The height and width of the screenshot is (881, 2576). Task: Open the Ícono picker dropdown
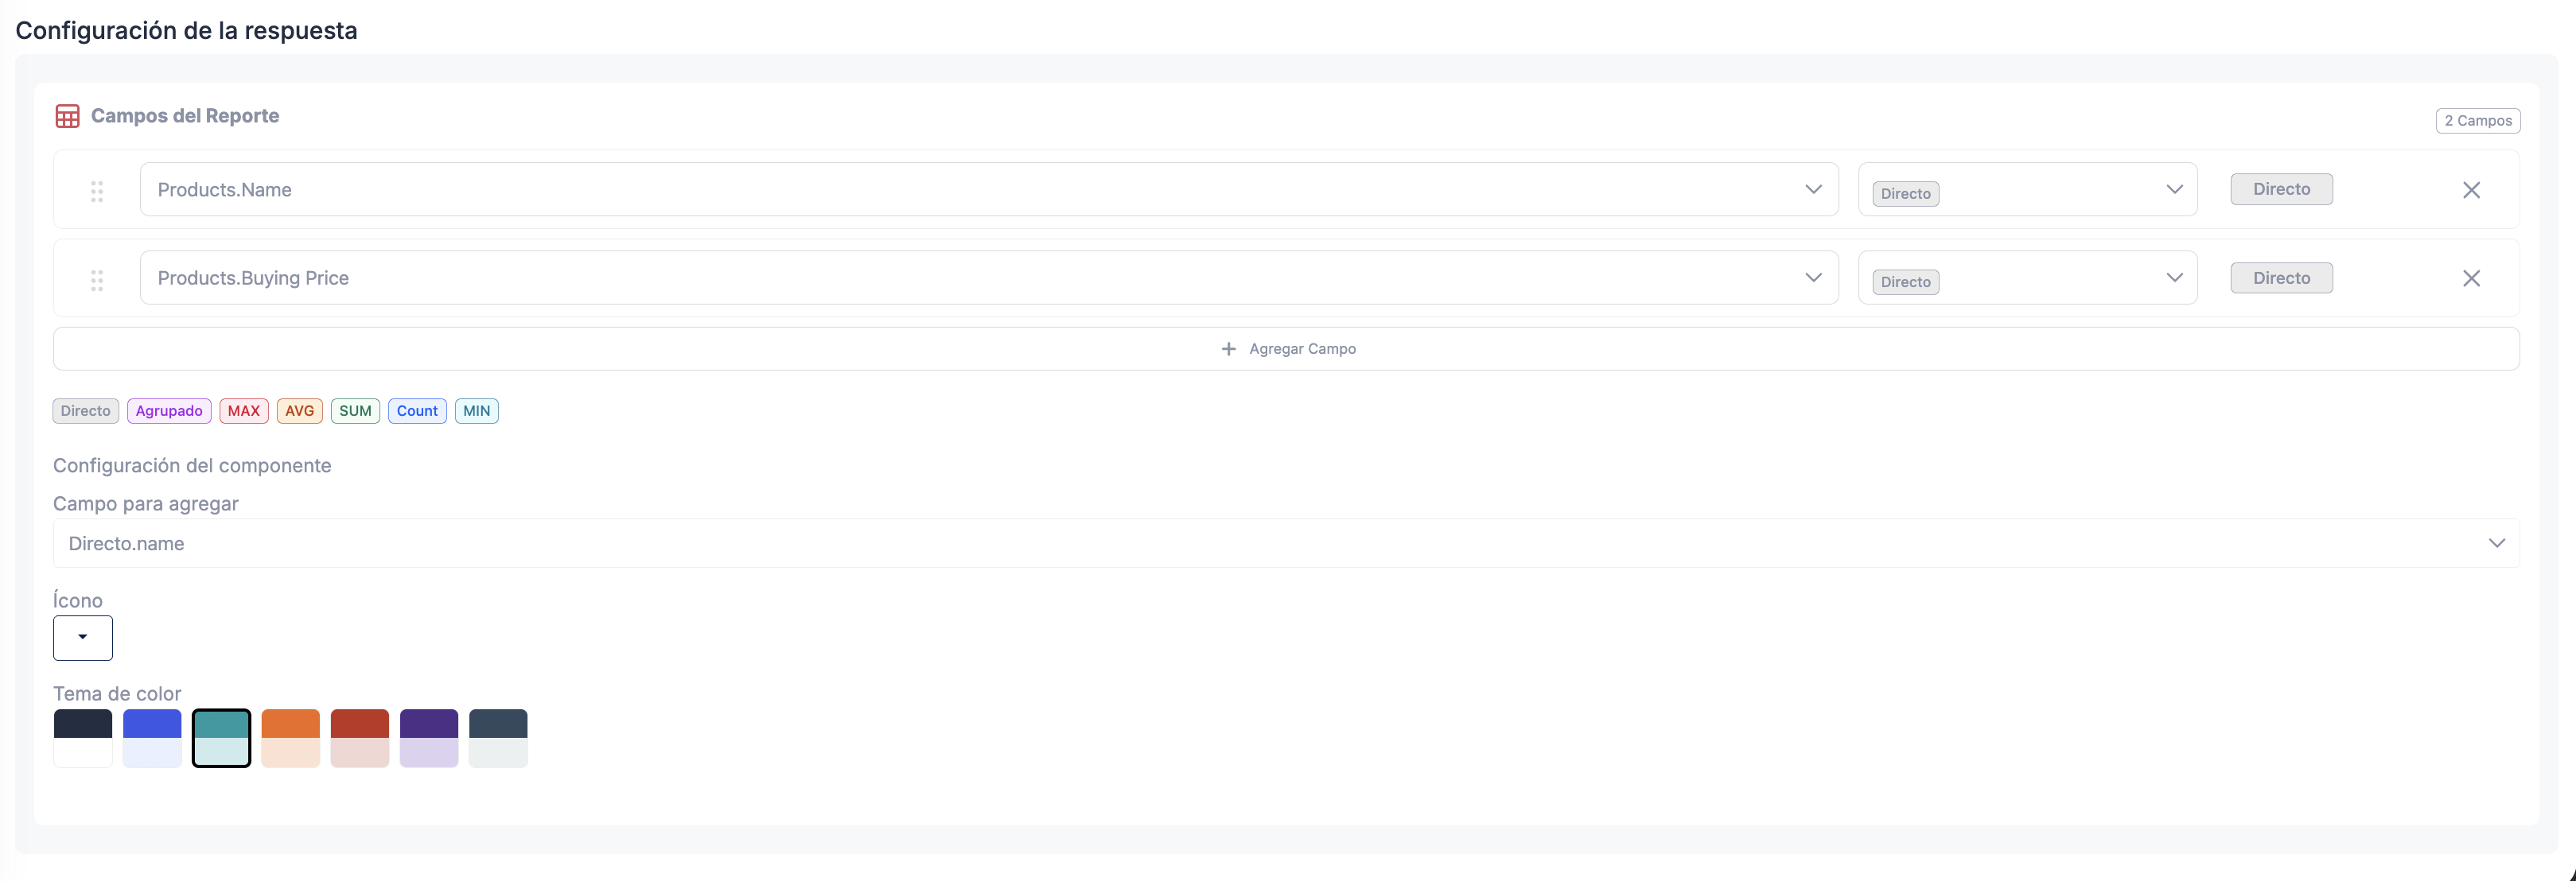click(x=82, y=637)
